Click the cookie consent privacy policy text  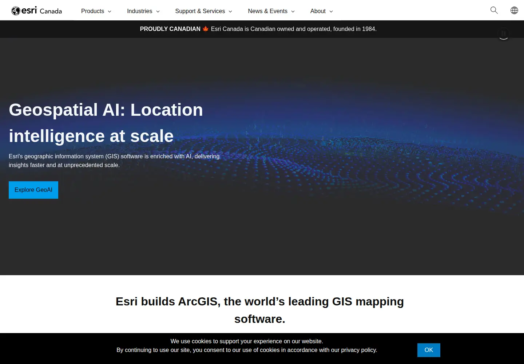(x=247, y=346)
